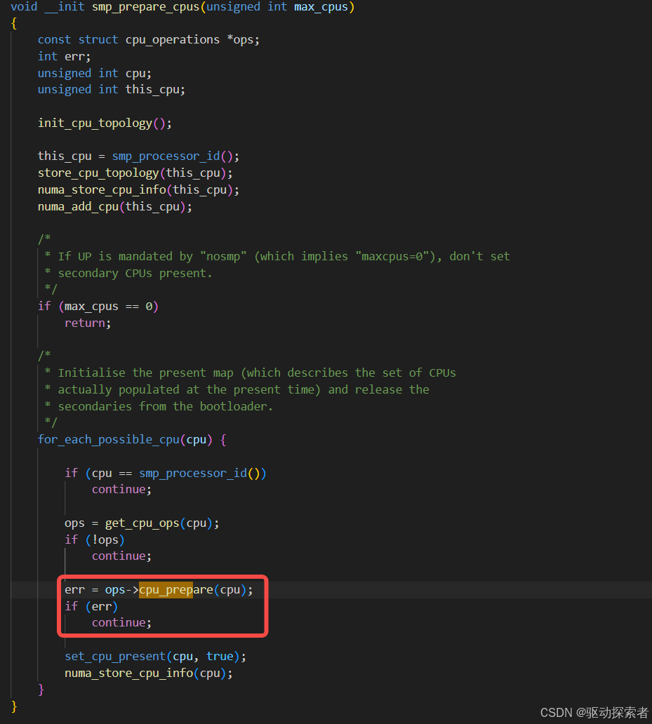Click numa_store_cpu_info(this_cpu) call

tap(138, 190)
